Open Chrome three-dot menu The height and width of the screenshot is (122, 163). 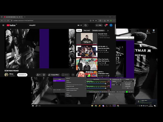tap(114, 21)
